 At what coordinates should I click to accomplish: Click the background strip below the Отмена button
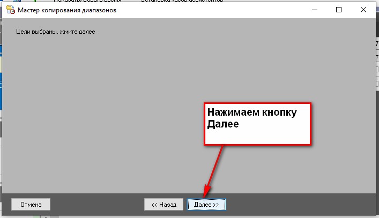(21, 216)
